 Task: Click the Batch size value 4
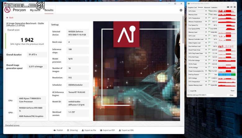coord(78,42)
